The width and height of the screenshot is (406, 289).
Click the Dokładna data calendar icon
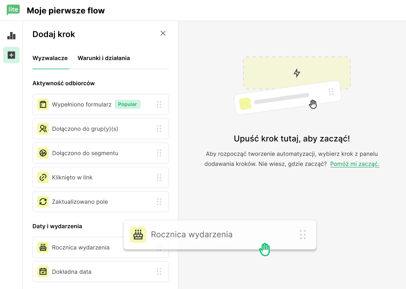tap(43, 272)
